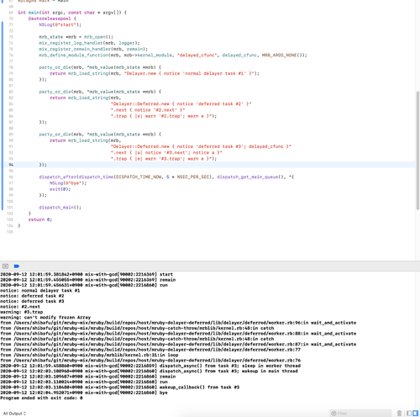The image size is (420, 417).
Task: Click the dispatch_main() call in code
Action: [x=60, y=208]
